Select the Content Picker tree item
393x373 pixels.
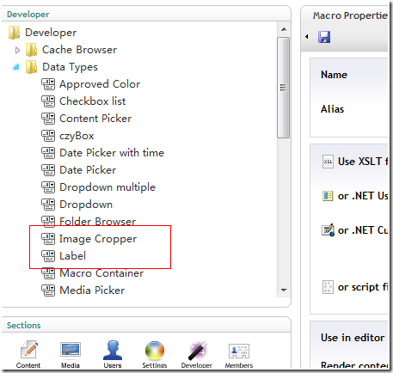(95, 119)
